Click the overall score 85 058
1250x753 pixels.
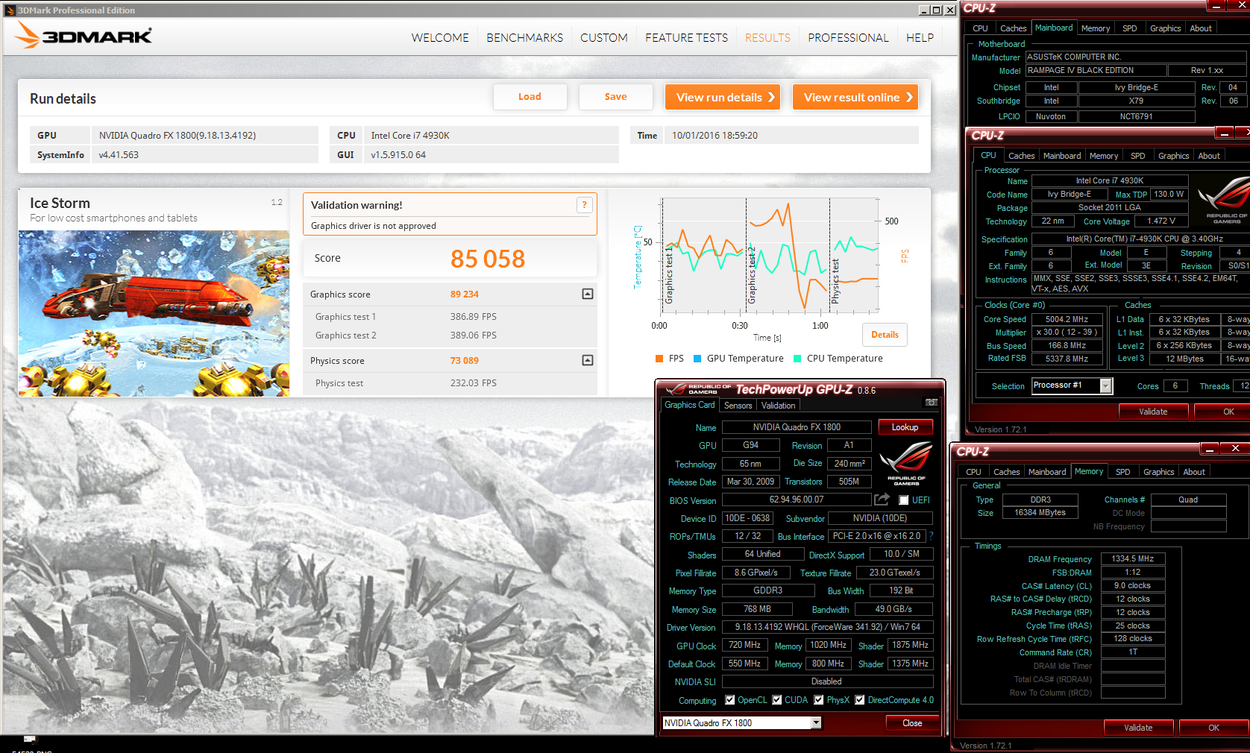[x=488, y=259]
